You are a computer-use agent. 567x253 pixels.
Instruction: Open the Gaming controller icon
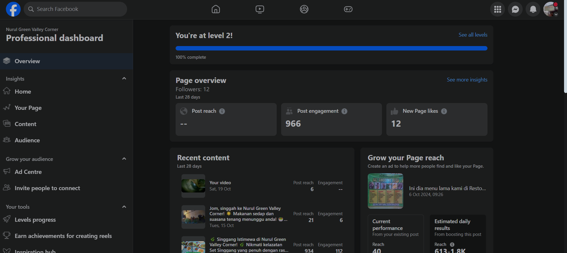348,9
